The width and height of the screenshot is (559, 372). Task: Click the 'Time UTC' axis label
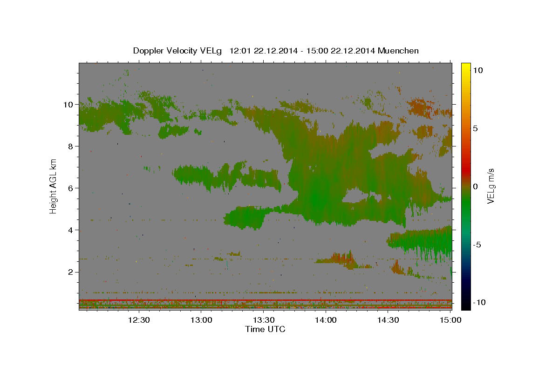[x=265, y=330]
